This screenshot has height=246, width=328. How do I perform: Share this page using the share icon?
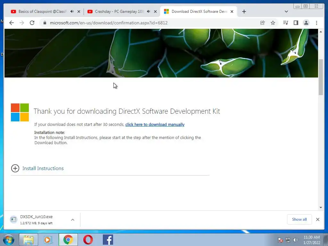[263, 23]
